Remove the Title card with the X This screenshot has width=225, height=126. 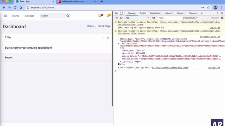pyautogui.click(x=108, y=38)
